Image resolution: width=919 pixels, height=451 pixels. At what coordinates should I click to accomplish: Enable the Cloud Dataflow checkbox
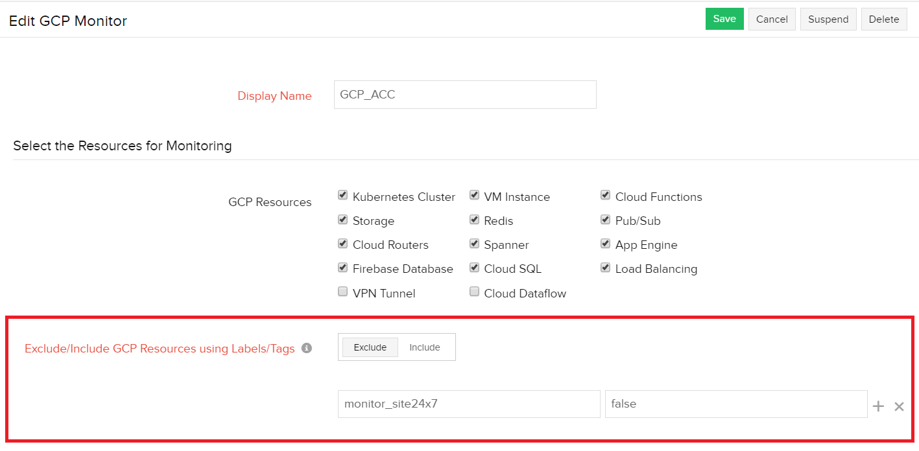[474, 292]
